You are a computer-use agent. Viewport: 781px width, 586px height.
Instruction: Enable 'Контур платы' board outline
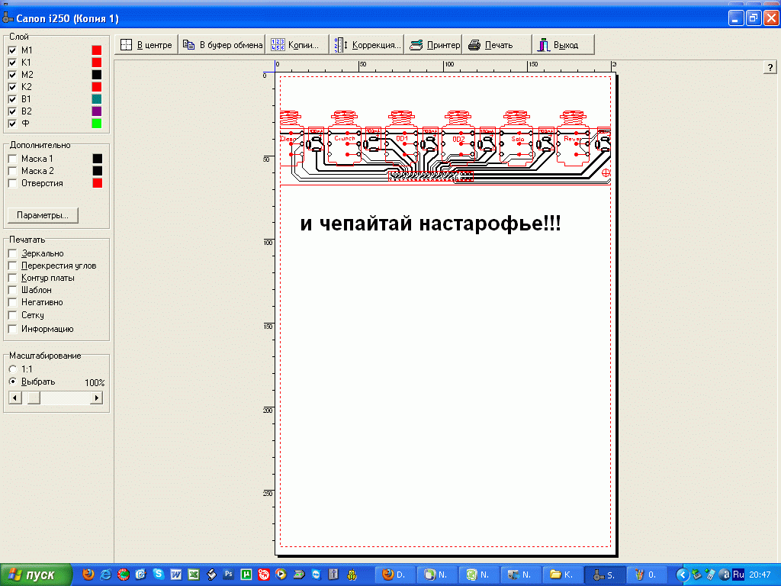(12, 278)
